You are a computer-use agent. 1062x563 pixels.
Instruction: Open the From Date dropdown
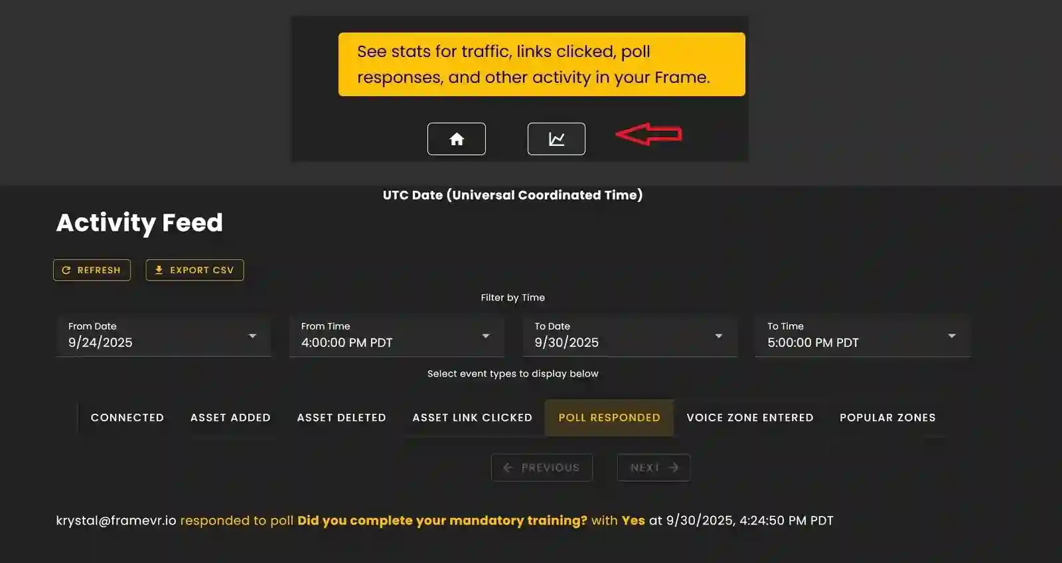[x=163, y=336]
